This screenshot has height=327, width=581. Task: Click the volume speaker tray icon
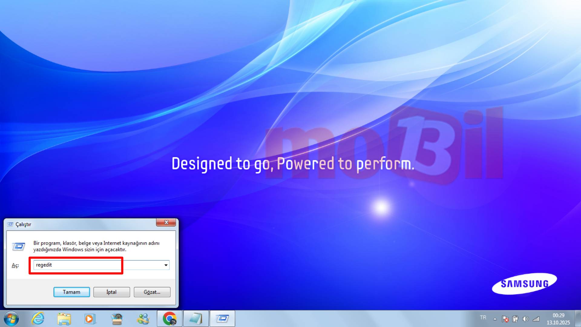pyautogui.click(x=526, y=319)
